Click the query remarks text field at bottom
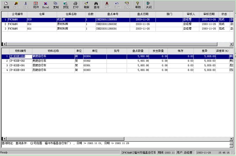The image size is (236, 156). pyautogui.click(x=115, y=145)
